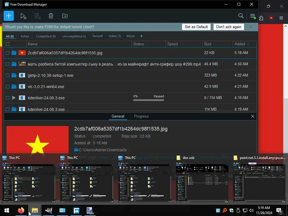Screen dimensions: 288x216
Task: Click the Size column header
Action: (217, 44)
